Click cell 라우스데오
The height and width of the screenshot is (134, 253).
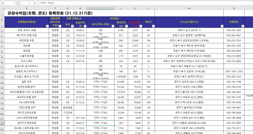point(27,61)
